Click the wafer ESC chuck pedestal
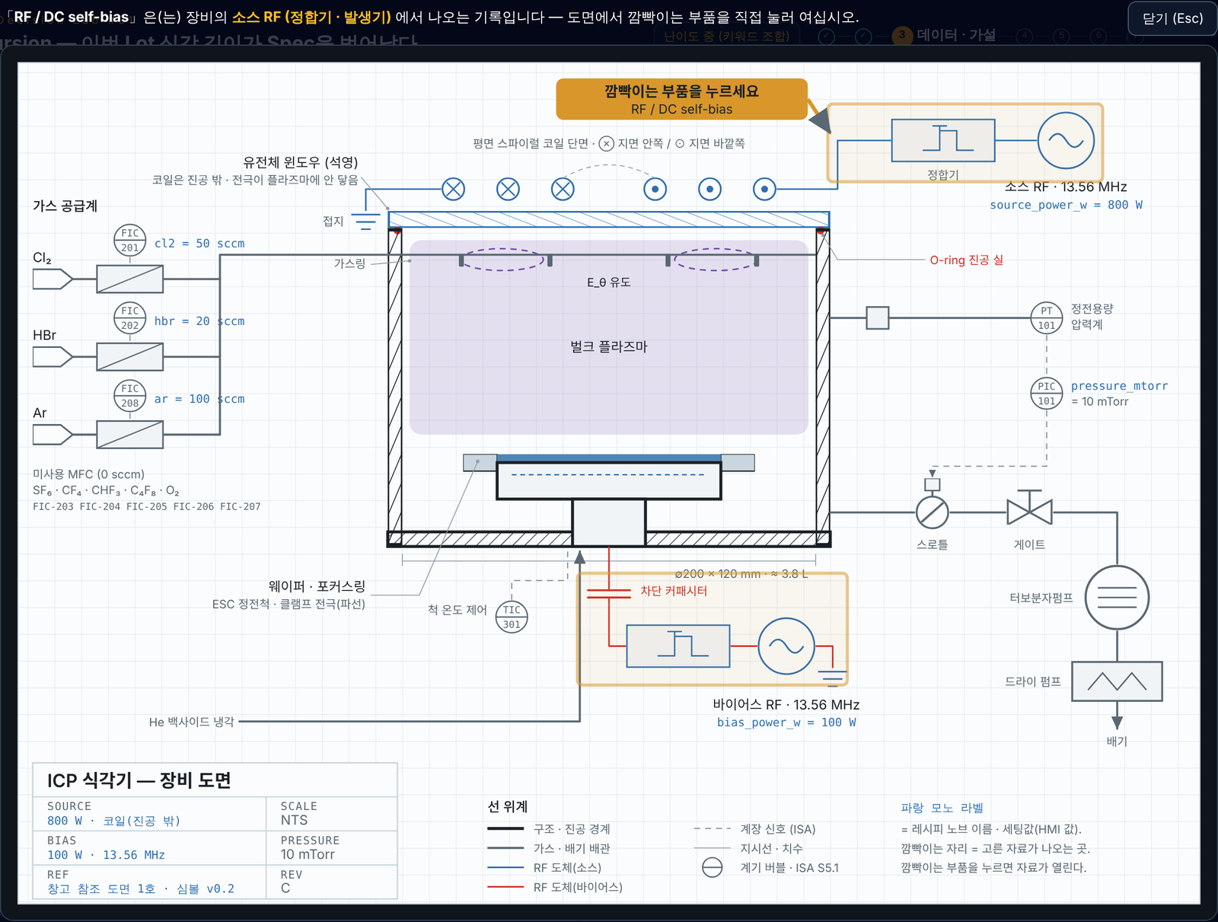Screen dimensions: 1218x922 tap(609, 480)
